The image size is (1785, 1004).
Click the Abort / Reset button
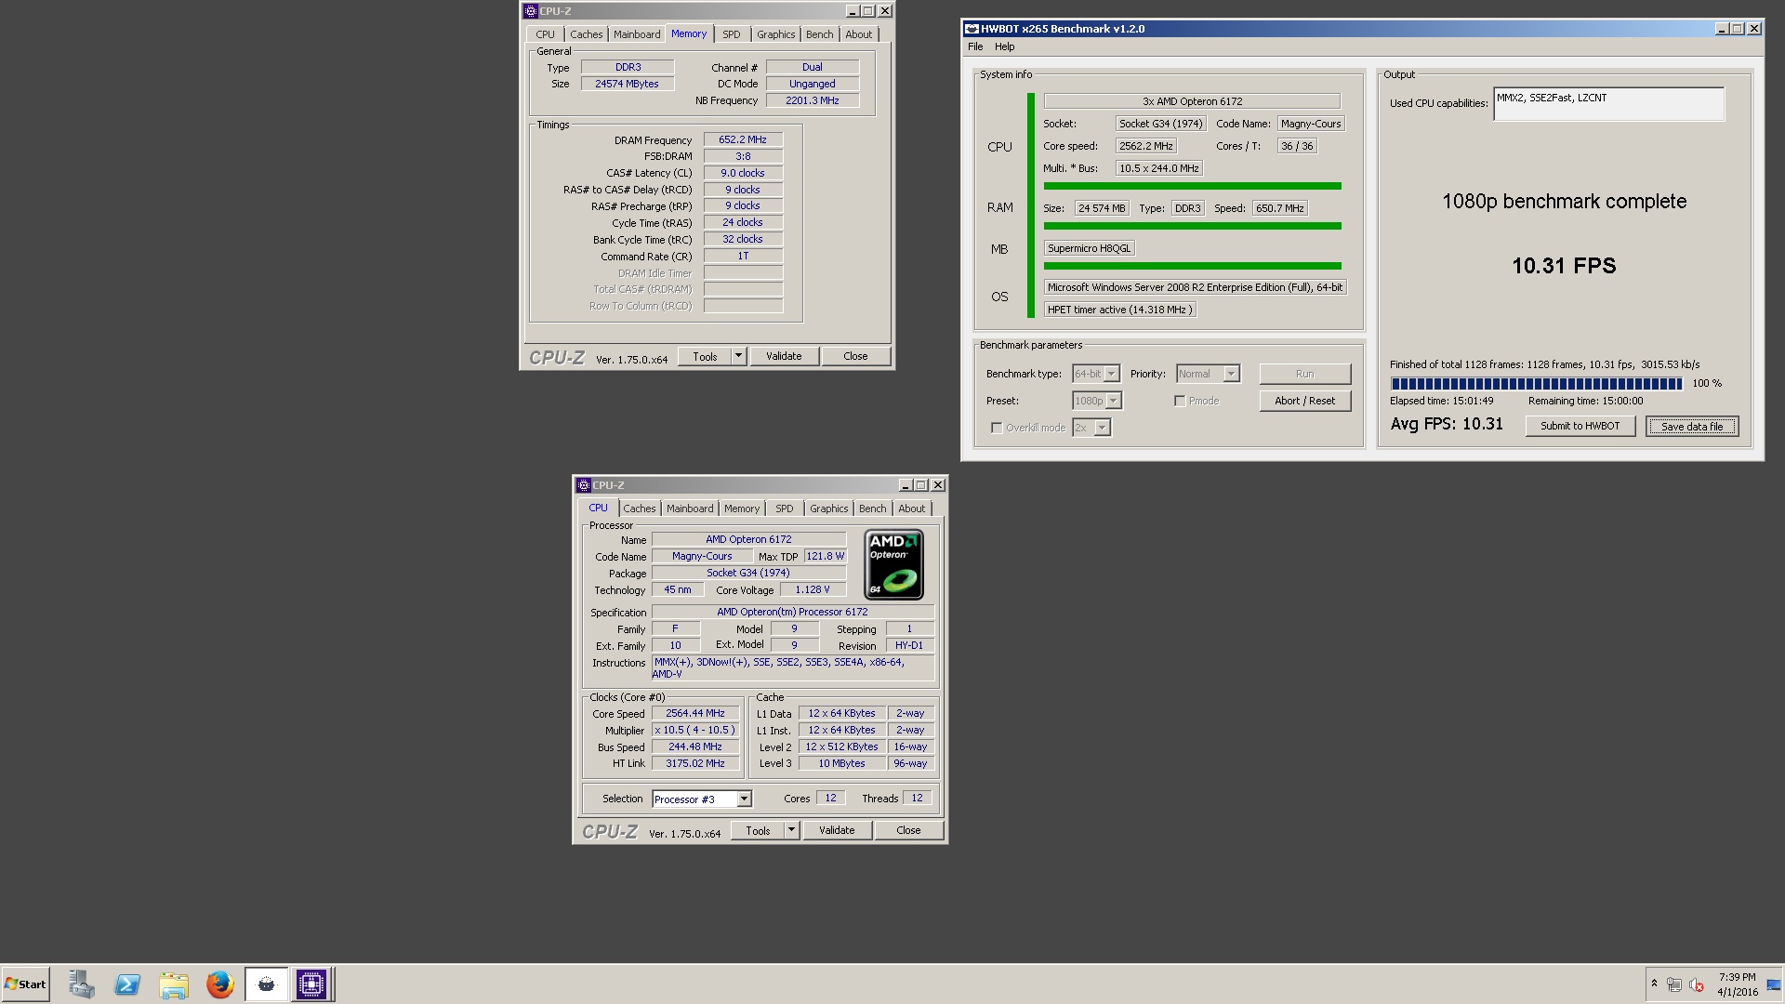(1305, 401)
